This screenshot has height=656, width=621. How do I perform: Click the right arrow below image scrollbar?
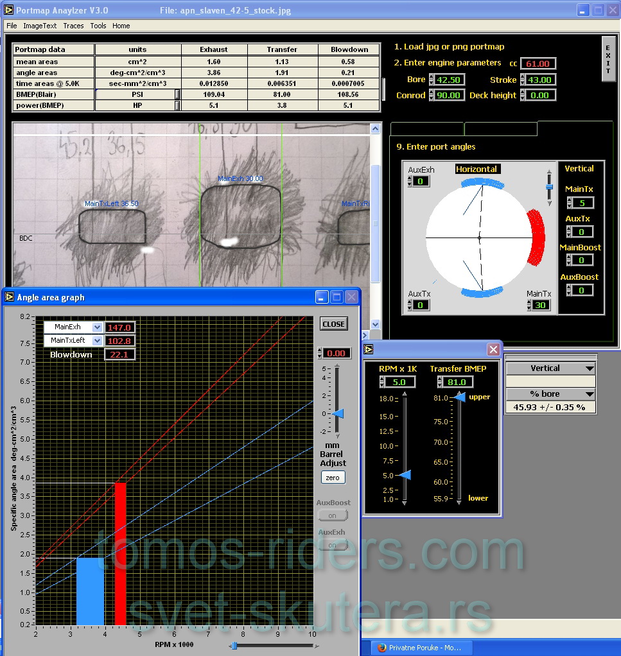[365, 335]
